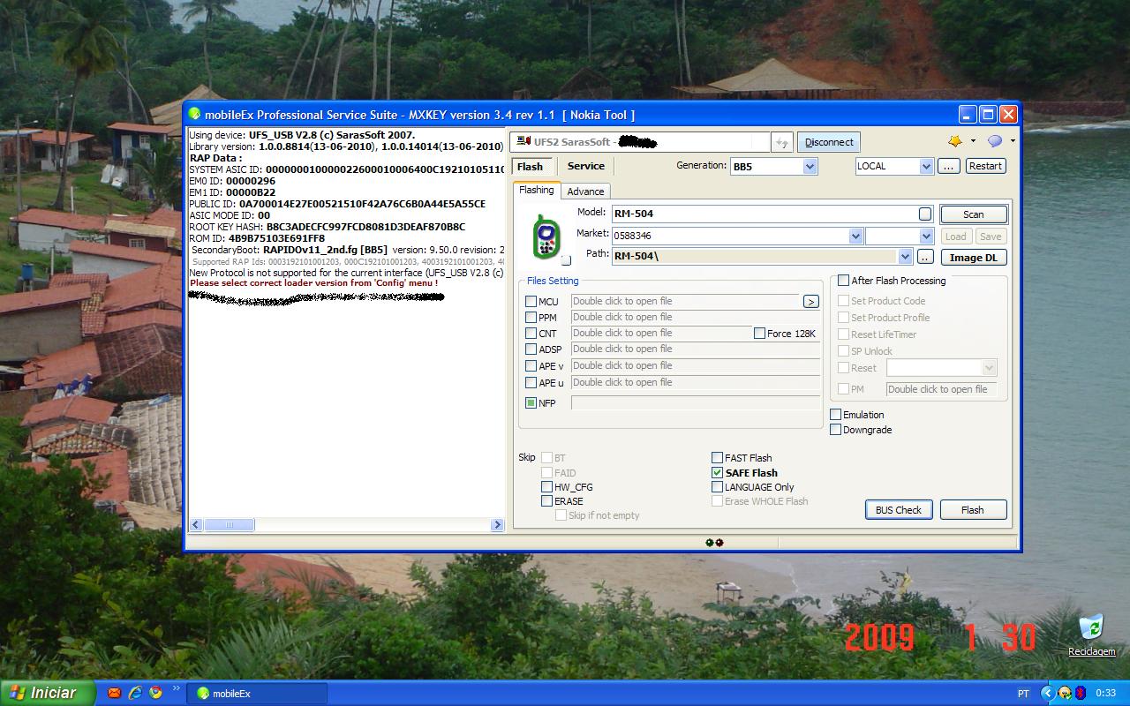
Task: Select the Flashing sub-tab
Action: pyautogui.click(x=536, y=190)
